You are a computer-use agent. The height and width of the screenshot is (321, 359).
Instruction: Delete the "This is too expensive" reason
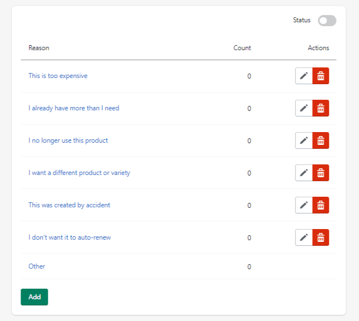(x=321, y=76)
